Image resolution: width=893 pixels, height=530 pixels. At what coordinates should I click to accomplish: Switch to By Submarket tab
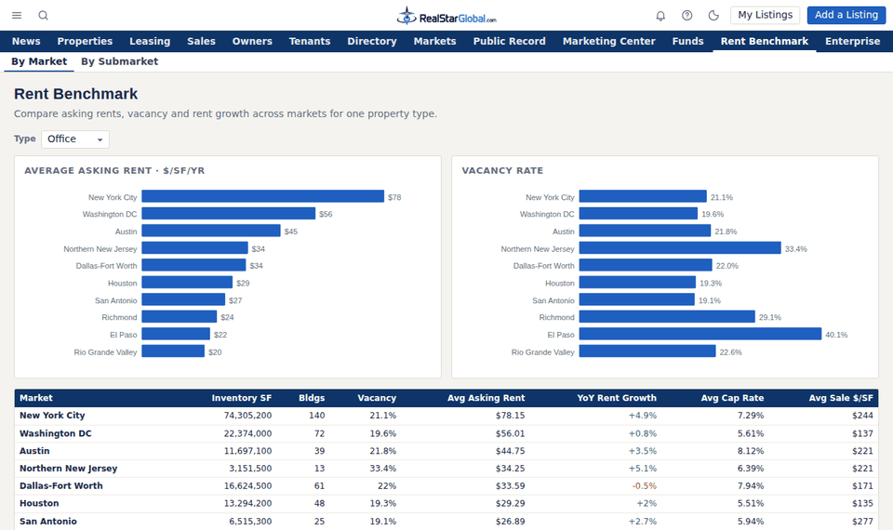point(120,61)
